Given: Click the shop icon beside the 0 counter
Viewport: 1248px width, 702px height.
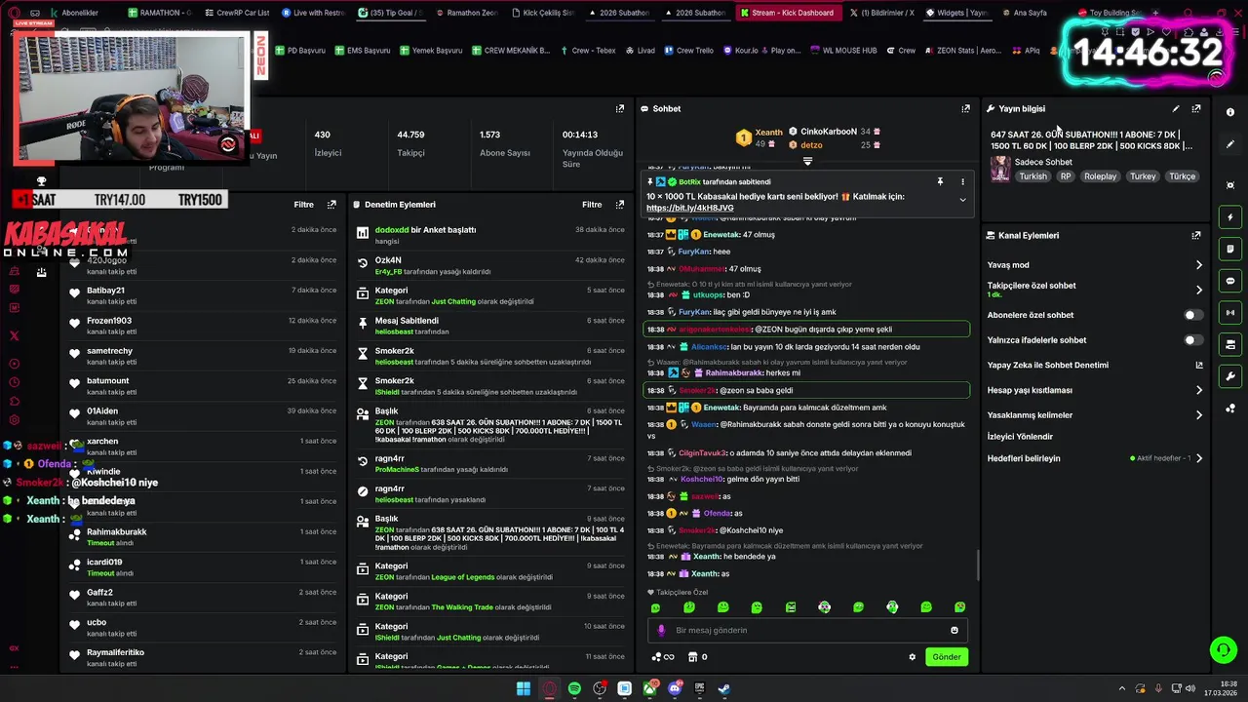Looking at the screenshot, I should [x=693, y=657].
